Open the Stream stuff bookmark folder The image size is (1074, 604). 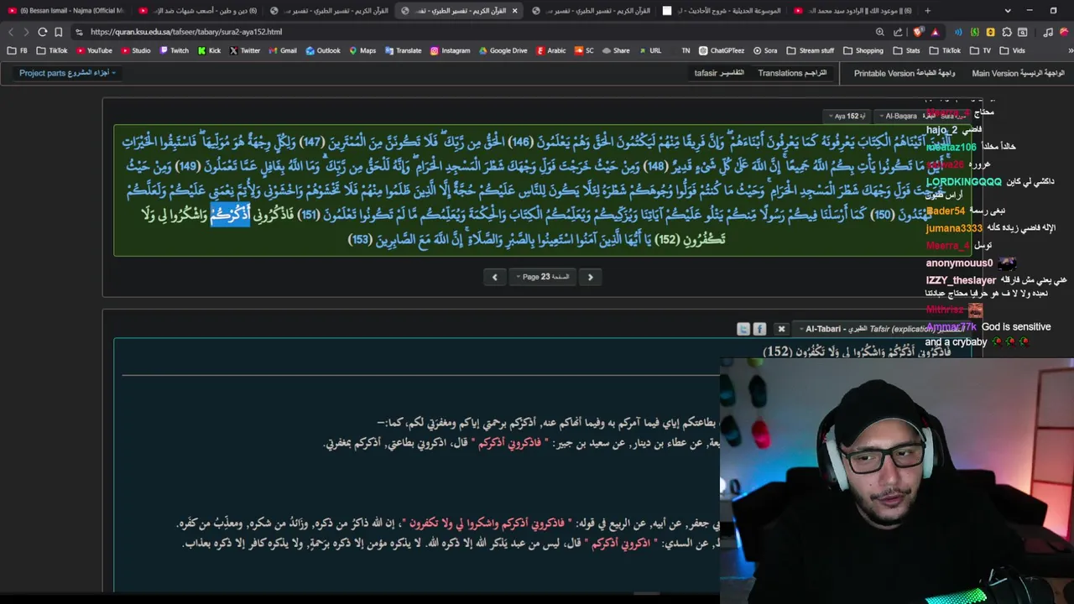811,50
